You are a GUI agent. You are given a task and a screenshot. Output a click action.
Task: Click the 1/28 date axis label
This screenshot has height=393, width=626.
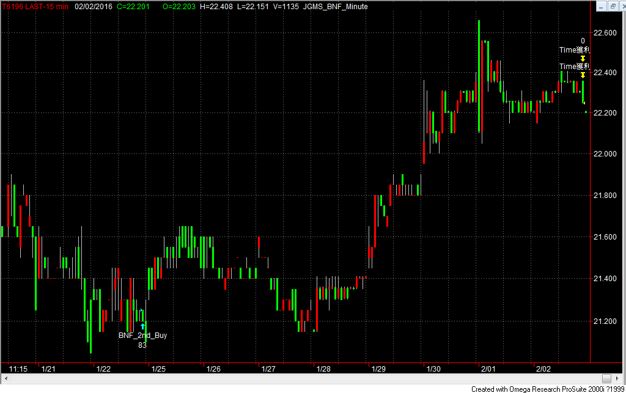323,369
